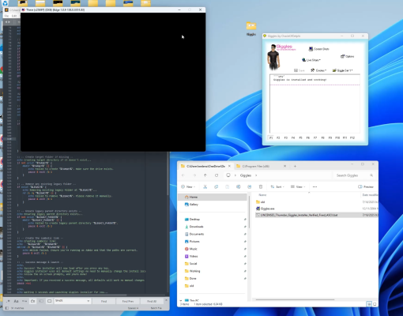Open the find history dropdown arrow
403x316 pixels.
tap(88, 301)
